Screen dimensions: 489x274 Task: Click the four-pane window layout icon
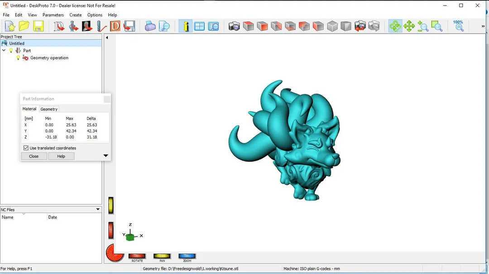pyautogui.click(x=199, y=26)
